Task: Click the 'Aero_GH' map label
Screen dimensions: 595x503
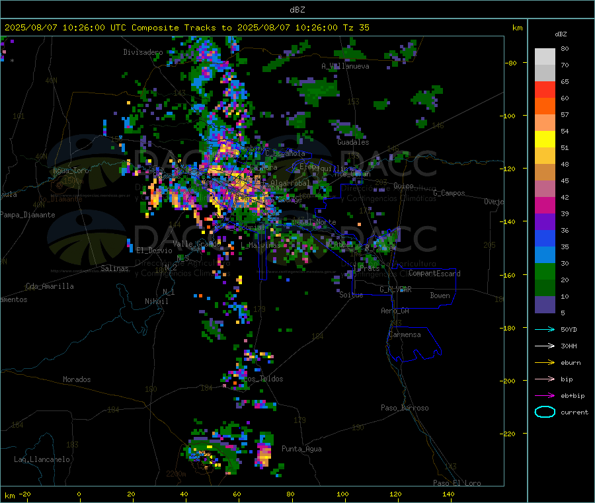Action: [395, 311]
